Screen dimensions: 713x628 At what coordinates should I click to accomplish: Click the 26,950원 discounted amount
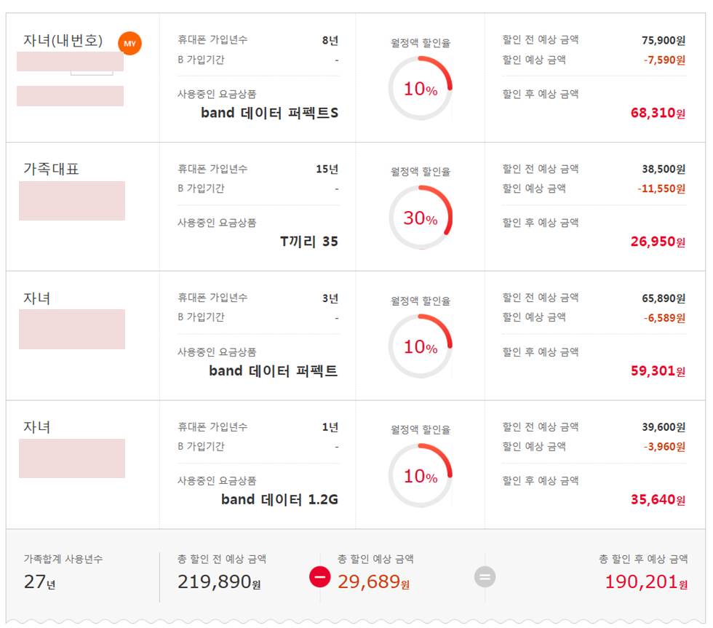[658, 242]
